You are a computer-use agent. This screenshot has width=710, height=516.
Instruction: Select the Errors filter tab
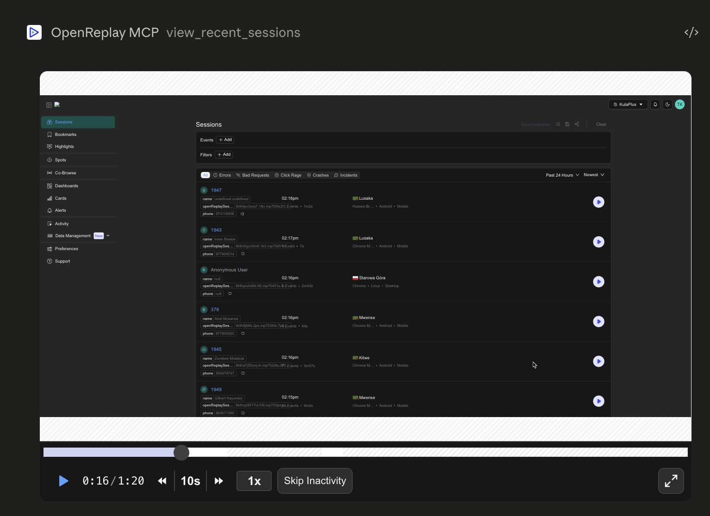coord(222,175)
